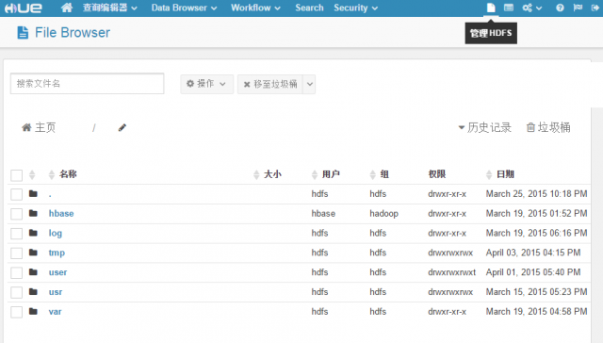Open the arrow beside 移至垃圾桶 button
603x343 pixels.
309,84
